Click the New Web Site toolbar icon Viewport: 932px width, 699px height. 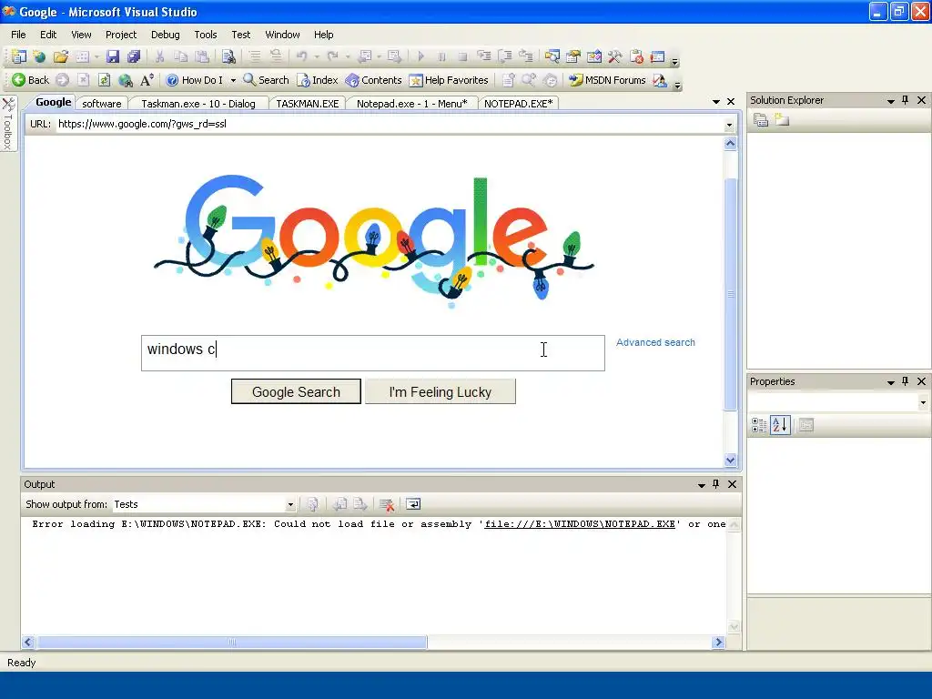[39, 56]
